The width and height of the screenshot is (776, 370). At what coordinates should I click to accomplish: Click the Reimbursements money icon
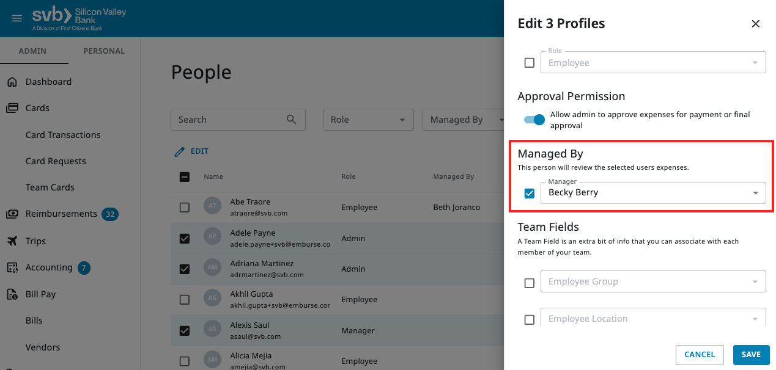click(x=12, y=214)
